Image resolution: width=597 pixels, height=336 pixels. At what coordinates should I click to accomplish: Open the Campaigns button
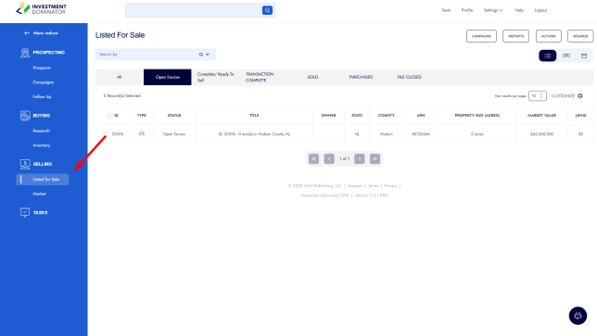(x=481, y=36)
